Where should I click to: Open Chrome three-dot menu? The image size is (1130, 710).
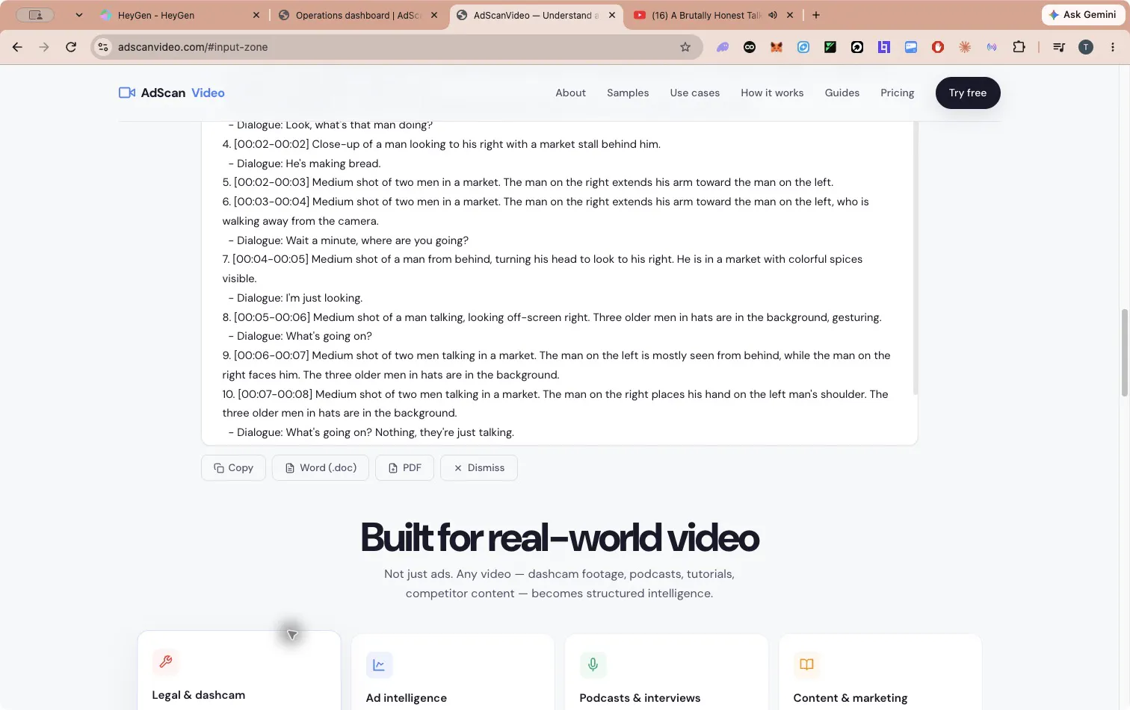(x=1113, y=47)
